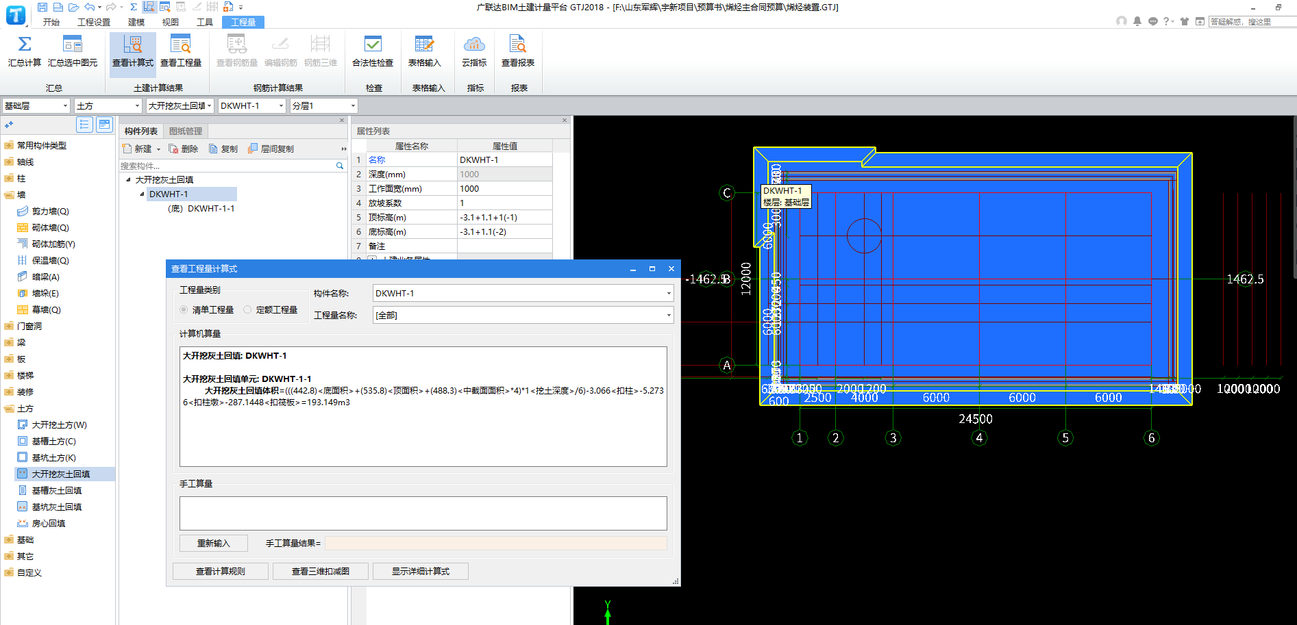Open the 分层1 layer dropdown
Viewport: 1297px width, 625px height.
[x=354, y=105]
